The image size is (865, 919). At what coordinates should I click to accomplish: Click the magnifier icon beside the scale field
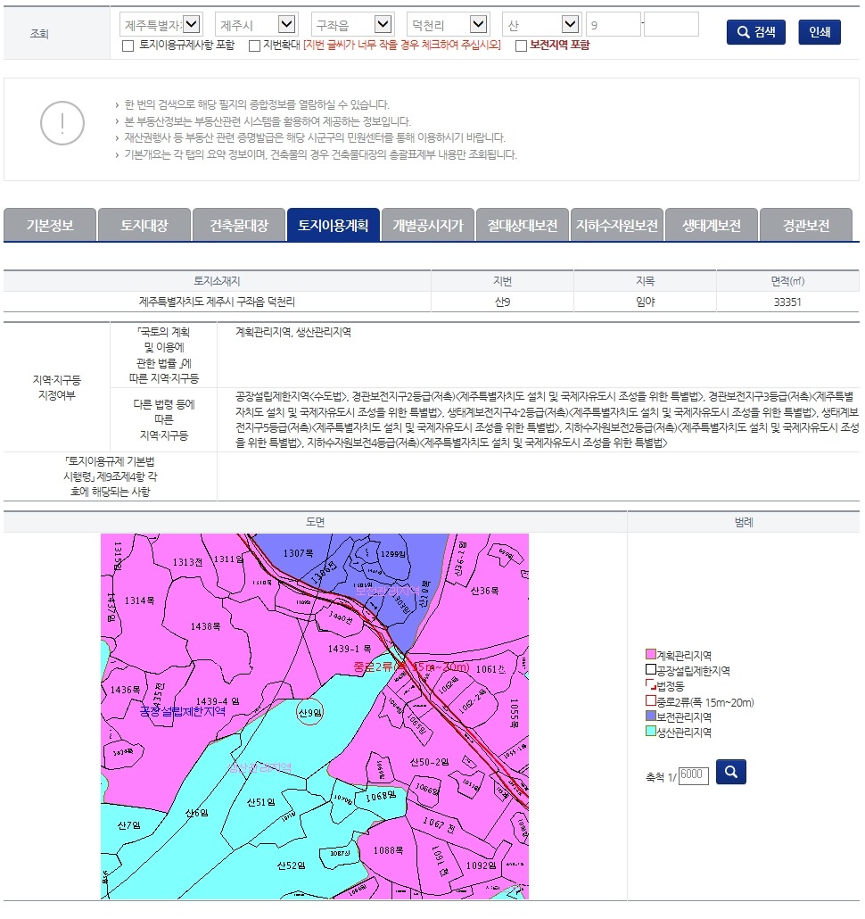point(730,771)
